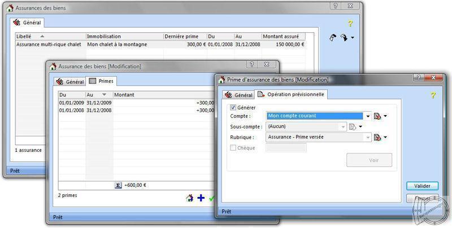
Task: Uncheck the Générer checkbox
Action: (233, 107)
